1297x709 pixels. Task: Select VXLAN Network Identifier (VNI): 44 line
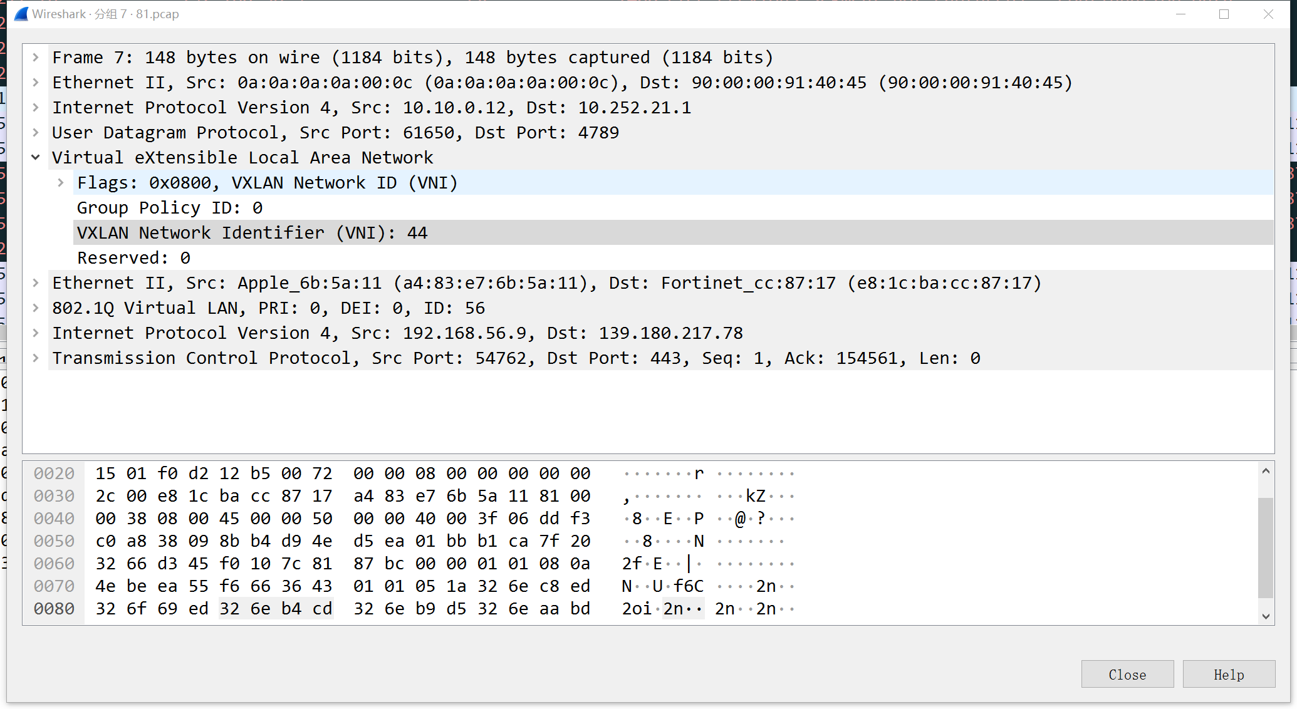click(x=252, y=233)
